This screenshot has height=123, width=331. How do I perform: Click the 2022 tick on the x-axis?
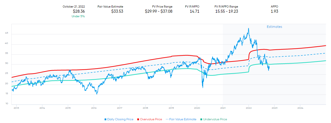[249, 108]
